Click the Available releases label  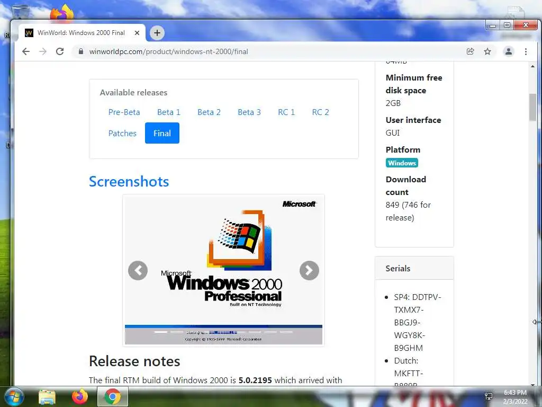click(x=133, y=92)
